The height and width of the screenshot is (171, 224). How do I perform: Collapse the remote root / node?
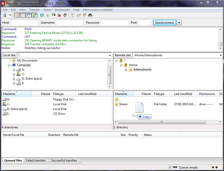pos(117,61)
